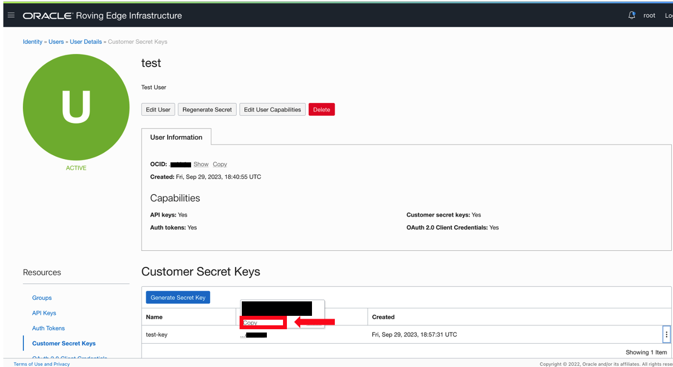Click the root account item
This screenshot has height=367, width=673.
click(649, 16)
